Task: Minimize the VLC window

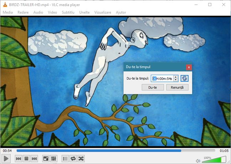Action: click(x=196, y=5)
